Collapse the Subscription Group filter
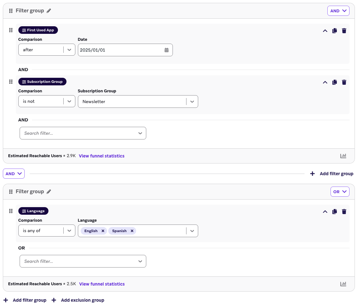Image resolution: width=359 pixels, height=308 pixels. click(325, 82)
